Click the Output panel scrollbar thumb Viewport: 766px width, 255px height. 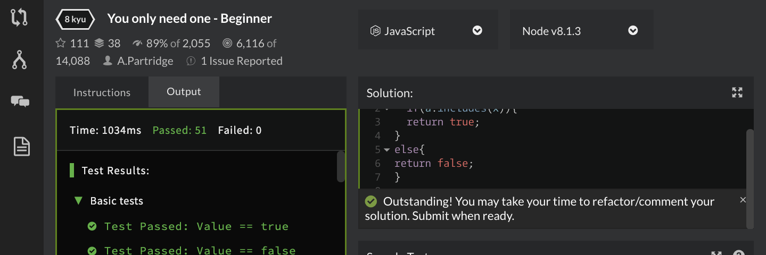(341, 166)
